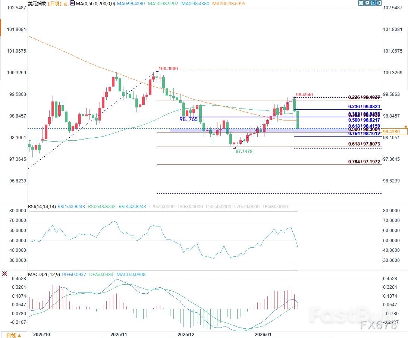Click the crosshair icon in top-right toolbar
Image resolution: width=408 pixels, height=338 pixels.
[361, 3]
